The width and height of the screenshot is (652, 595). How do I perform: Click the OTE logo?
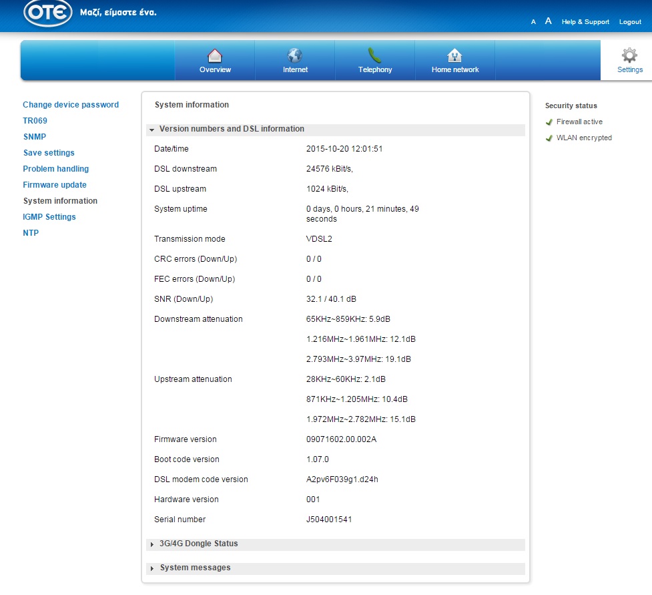pos(48,13)
